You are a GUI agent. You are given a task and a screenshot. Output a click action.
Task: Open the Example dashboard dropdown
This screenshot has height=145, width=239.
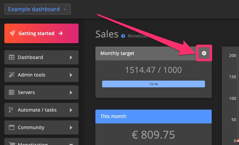(37, 9)
